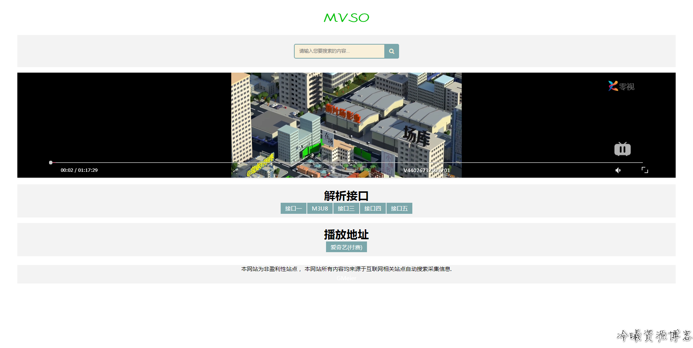Open the 爱奇艺(付费) playback address
Viewport: 693px width, 348px height.
pos(346,247)
